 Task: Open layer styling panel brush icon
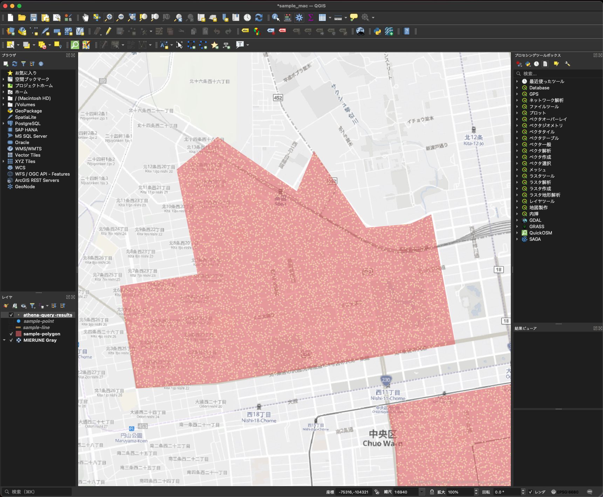point(6,306)
